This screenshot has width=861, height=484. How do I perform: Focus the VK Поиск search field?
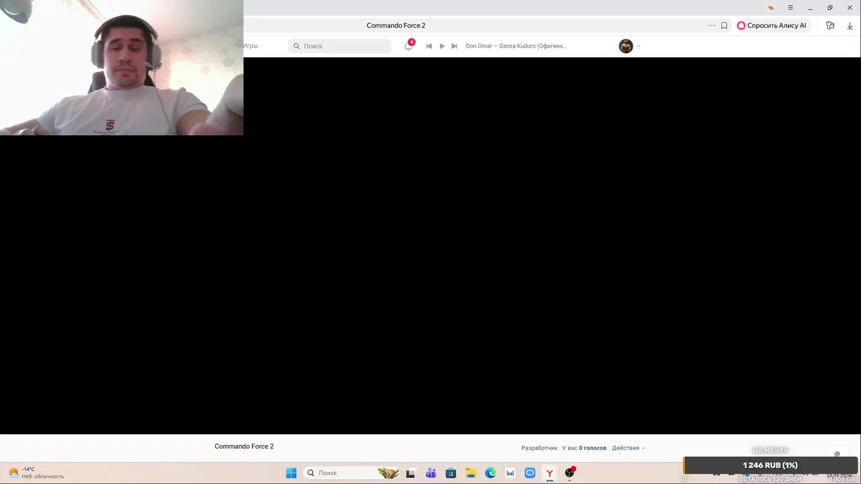[339, 46]
